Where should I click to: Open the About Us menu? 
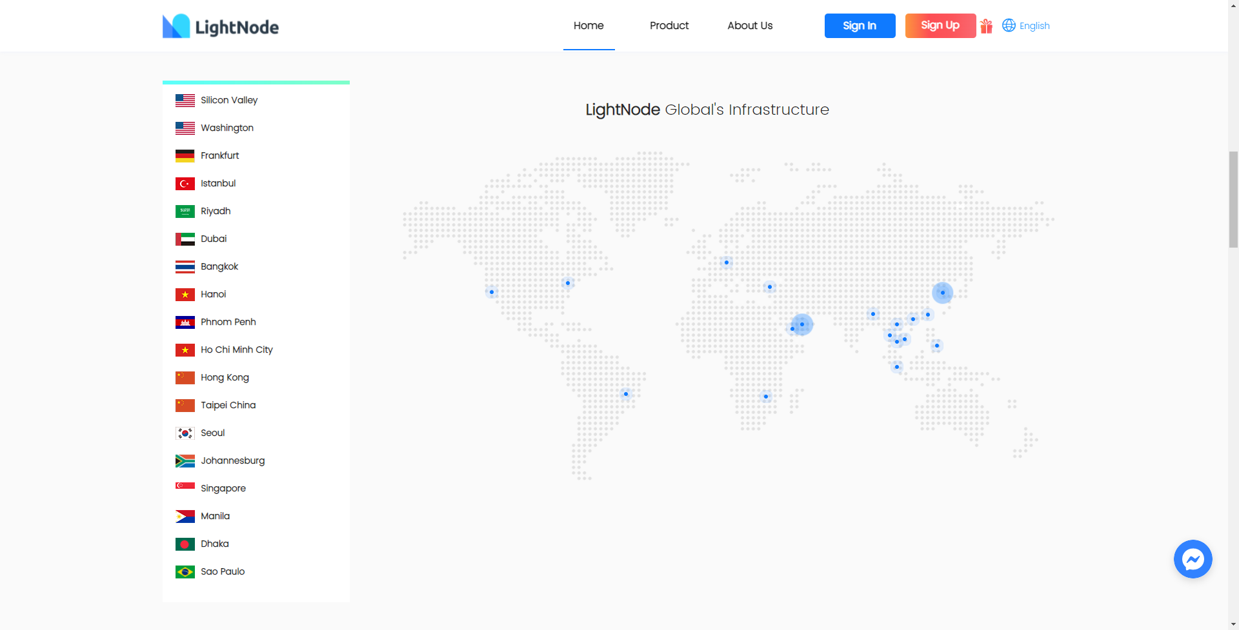(750, 26)
